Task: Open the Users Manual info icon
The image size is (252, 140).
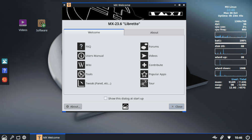Action: pos(81,56)
